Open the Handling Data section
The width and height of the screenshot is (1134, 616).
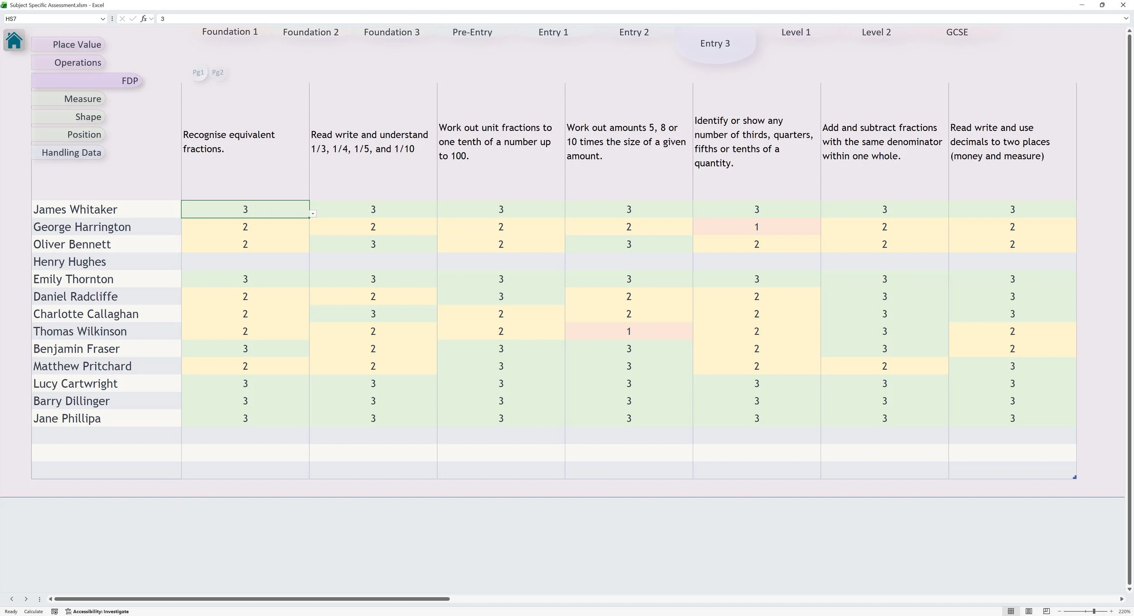68,153
